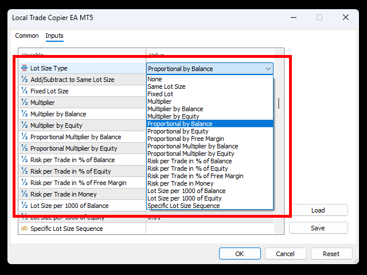Select the Fixed Lot Size variable row
The width and height of the screenshot is (367, 275).
click(x=82, y=91)
